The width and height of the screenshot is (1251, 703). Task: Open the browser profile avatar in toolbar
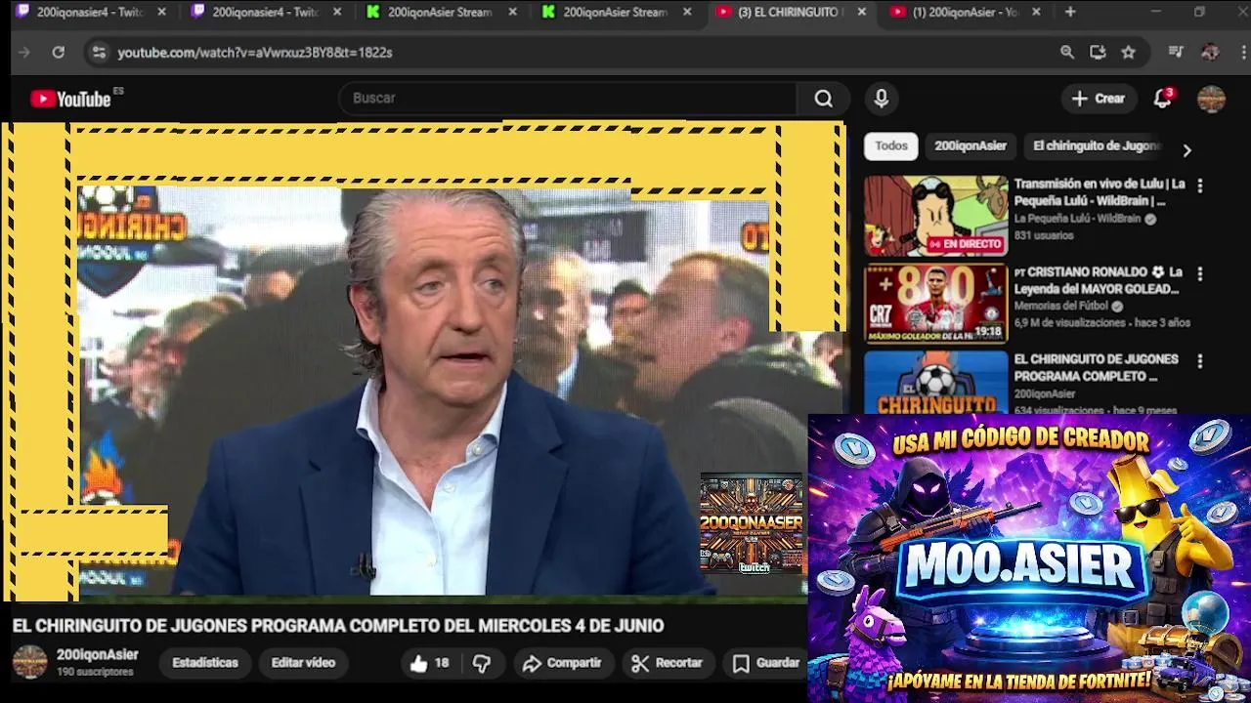[1210, 52]
